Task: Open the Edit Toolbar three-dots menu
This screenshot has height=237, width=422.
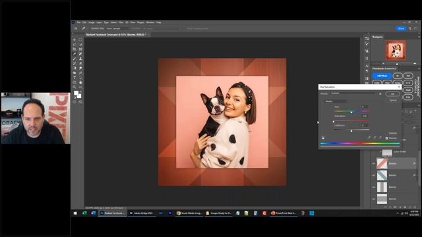Action: pyautogui.click(x=80, y=88)
